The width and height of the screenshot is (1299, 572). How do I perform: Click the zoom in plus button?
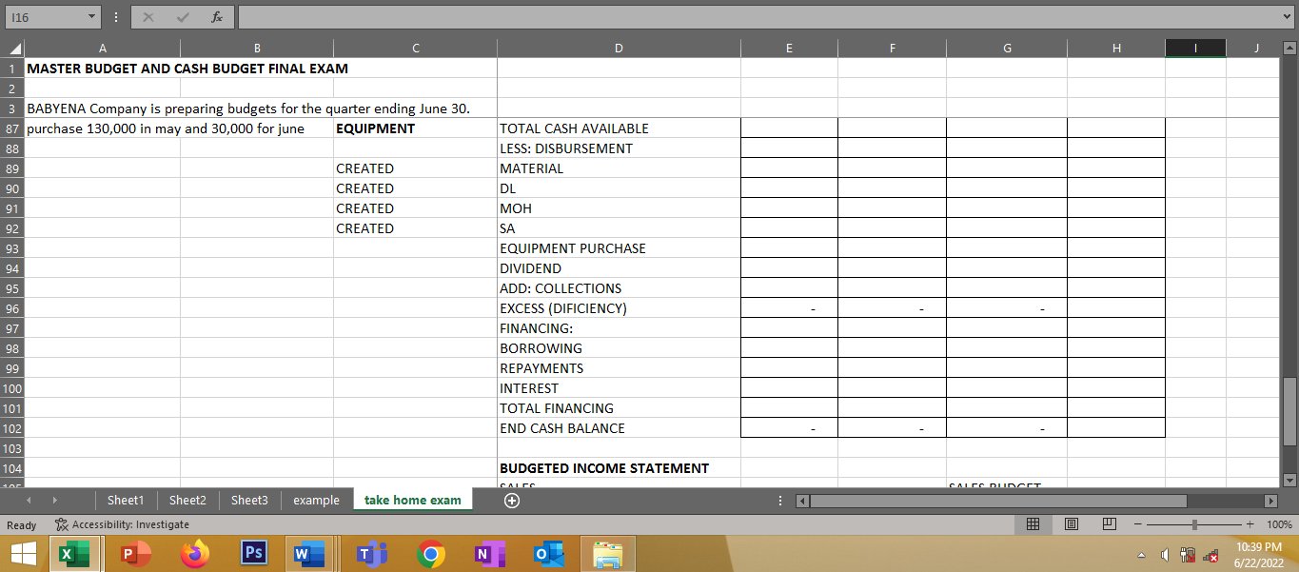click(1251, 524)
